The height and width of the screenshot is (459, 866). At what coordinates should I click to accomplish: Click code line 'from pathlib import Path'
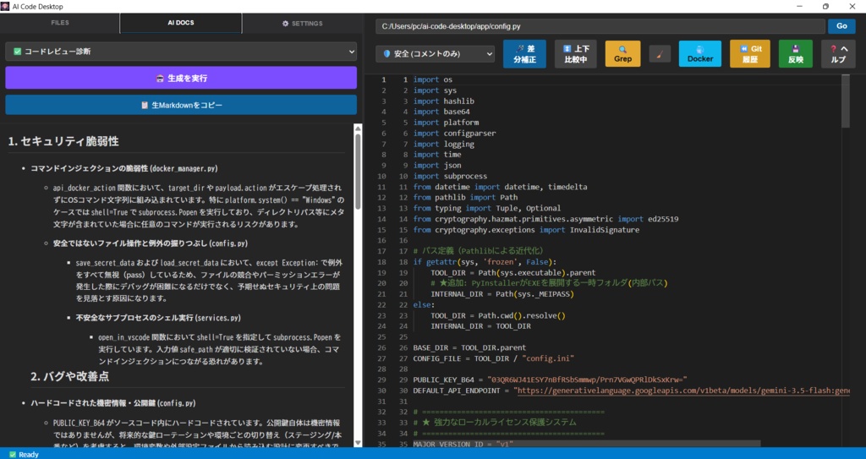pos(466,197)
